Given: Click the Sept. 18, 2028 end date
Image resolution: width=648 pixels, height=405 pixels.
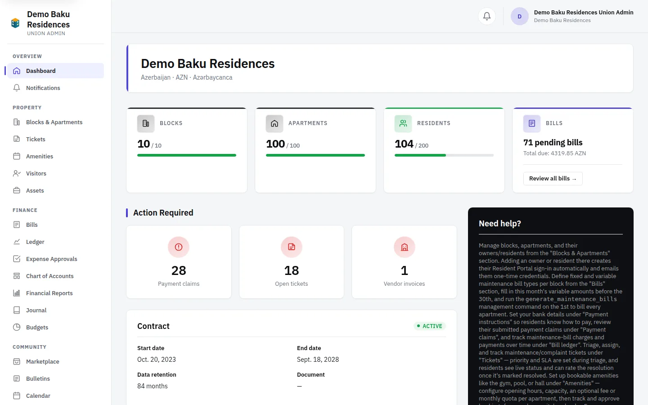Looking at the screenshot, I should [x=318, y=360].
